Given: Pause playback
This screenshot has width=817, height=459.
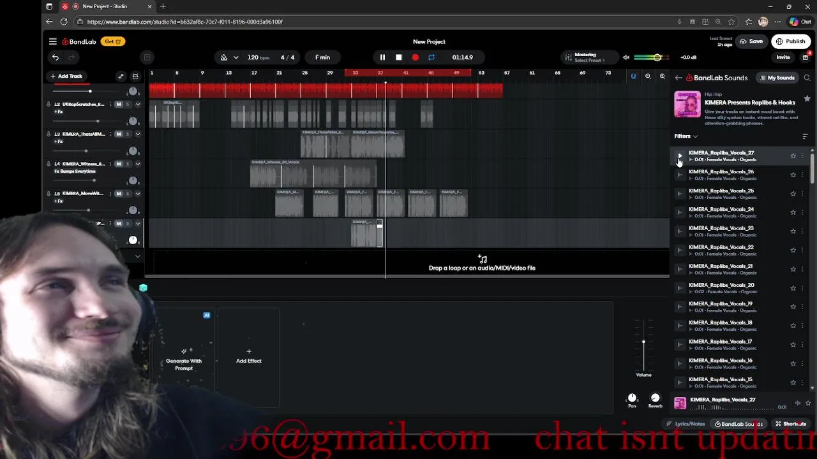Looking at the screenshot, I should (x=382, y=57).
